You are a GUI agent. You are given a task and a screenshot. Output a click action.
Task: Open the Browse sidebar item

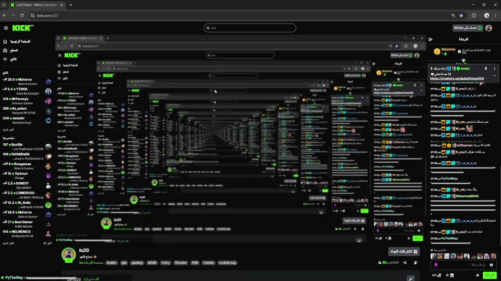11,50
